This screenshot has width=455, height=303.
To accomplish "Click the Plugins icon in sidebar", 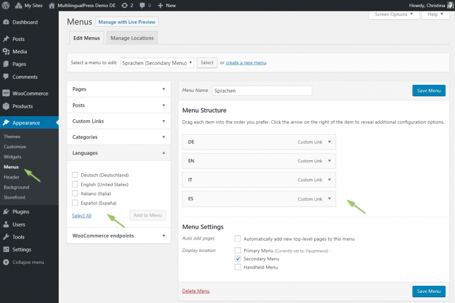I will pos(6,212).
